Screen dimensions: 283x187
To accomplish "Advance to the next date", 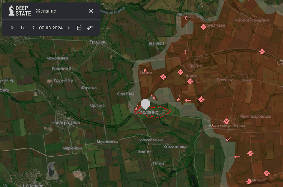I will [x=69, y=28].
